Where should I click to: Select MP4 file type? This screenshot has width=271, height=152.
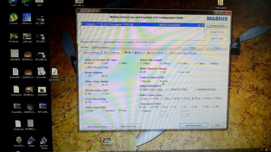(x=122, y=63)
